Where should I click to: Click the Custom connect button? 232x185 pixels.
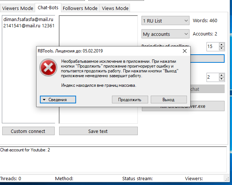[x=28, y=131]
